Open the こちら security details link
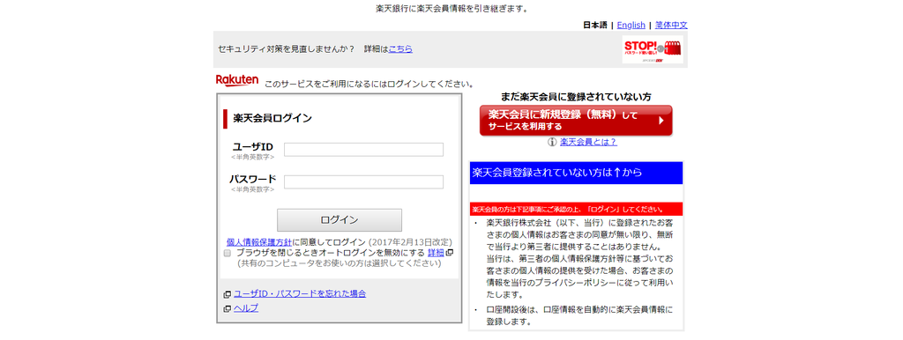The width and height of the screenshot is (903, 340). (400, 49)
